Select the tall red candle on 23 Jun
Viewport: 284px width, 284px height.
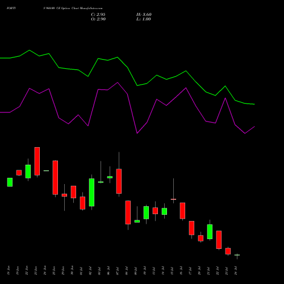point(37,161)
